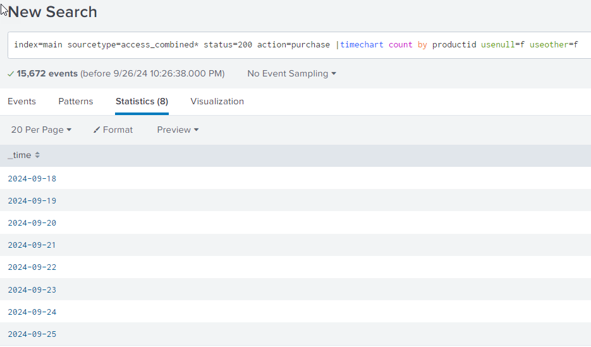Switch to the Events tab
591x347 pixels.
click(21, 101)
